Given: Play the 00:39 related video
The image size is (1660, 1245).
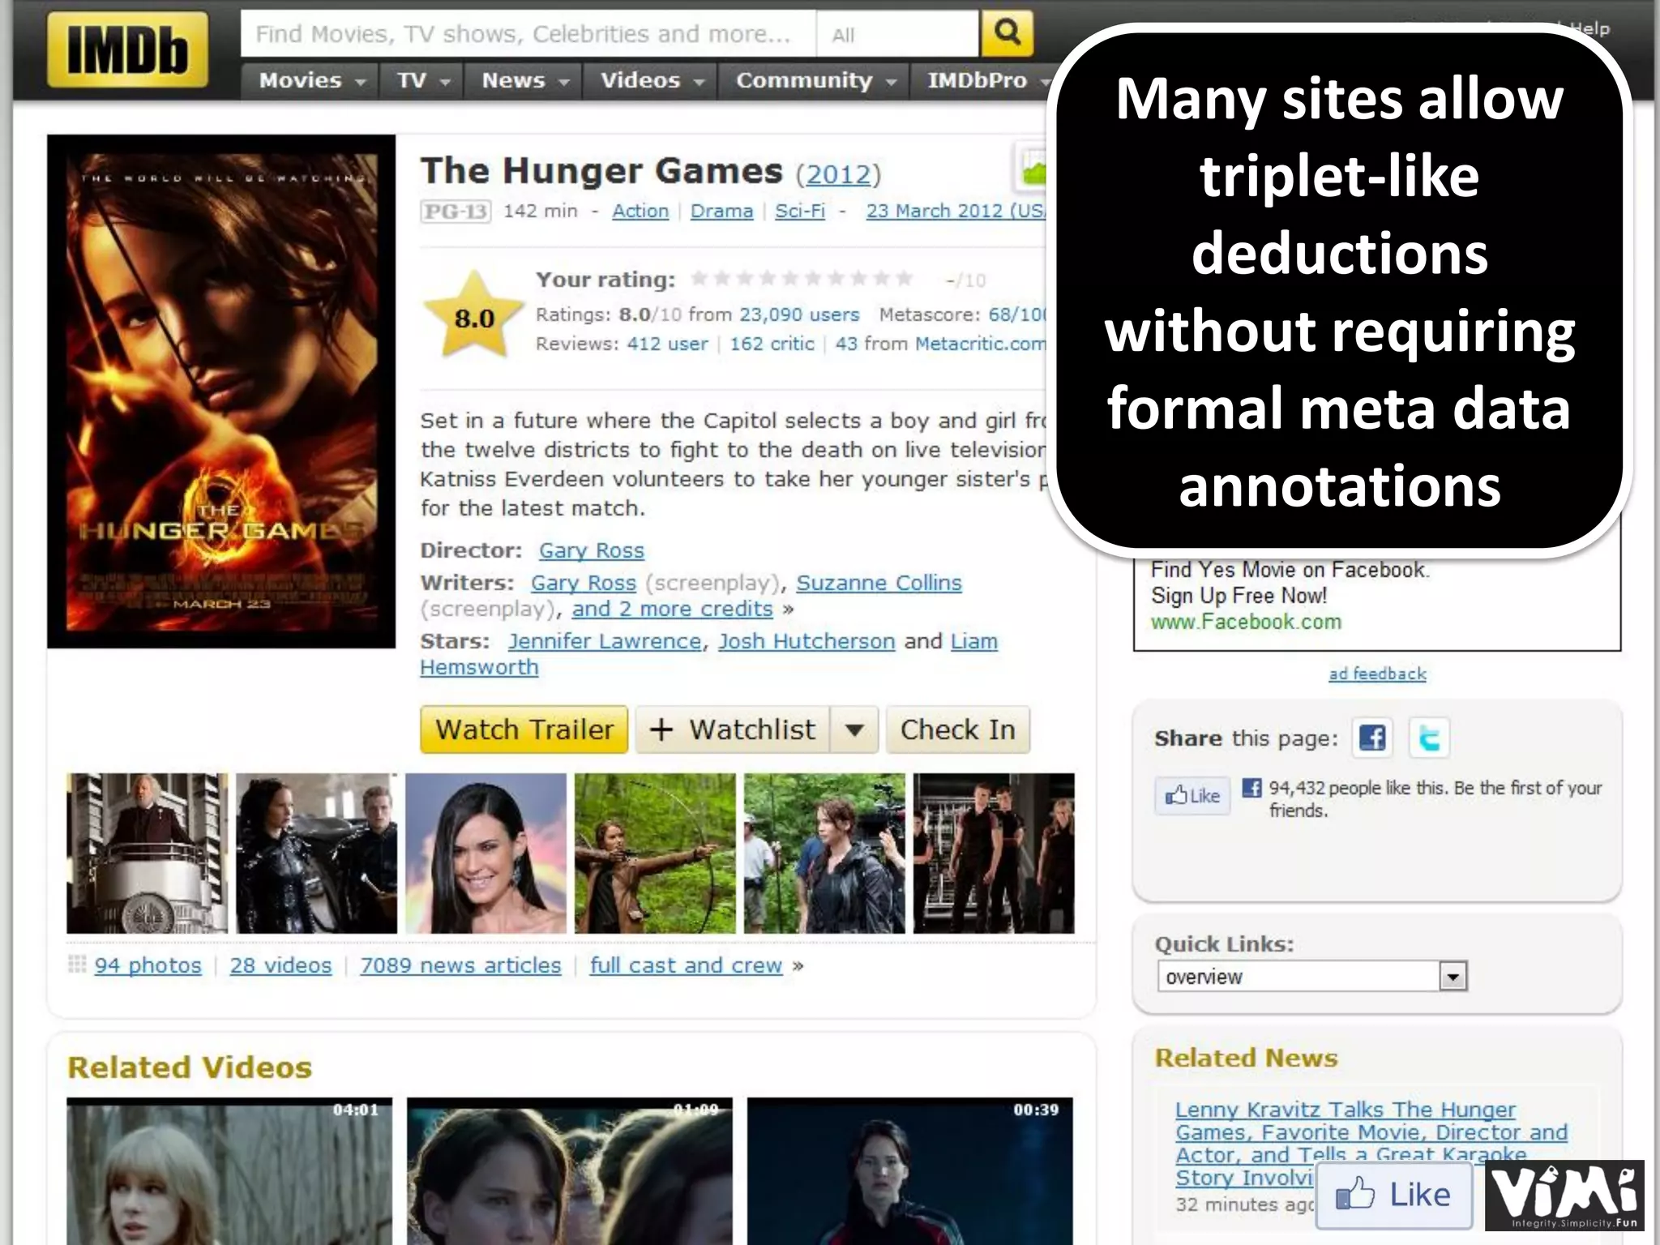Looking at the screenshot, I should point(909,1171).
